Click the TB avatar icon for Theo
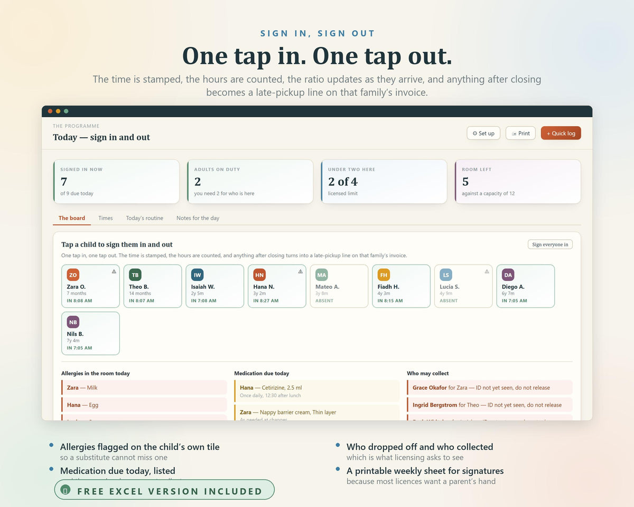This screenshot has width=634, height=507. 135,275
